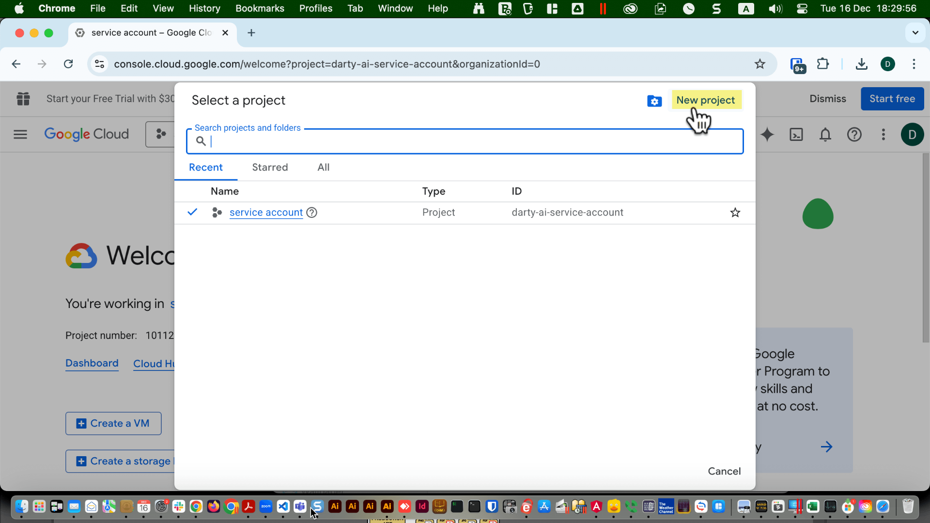Open the History menu

[204, 8]
